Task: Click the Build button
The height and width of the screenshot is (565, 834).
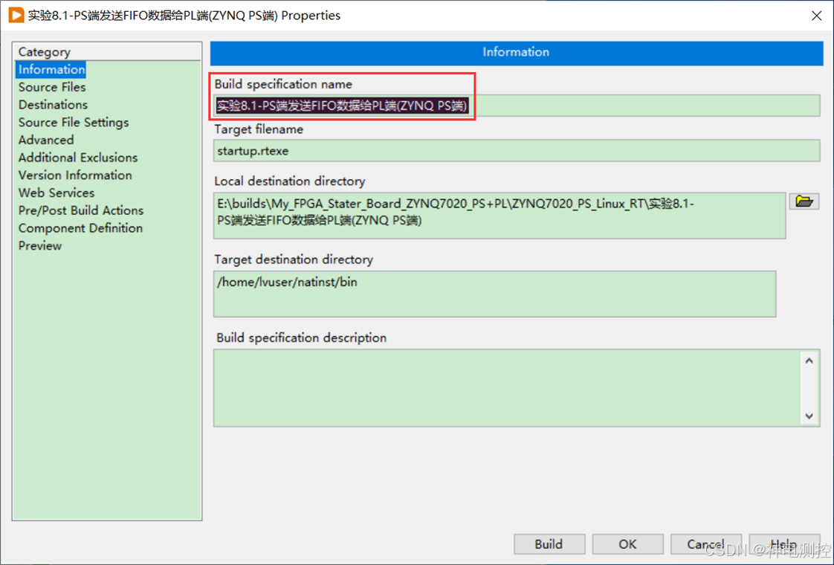Action: point(549,543)
